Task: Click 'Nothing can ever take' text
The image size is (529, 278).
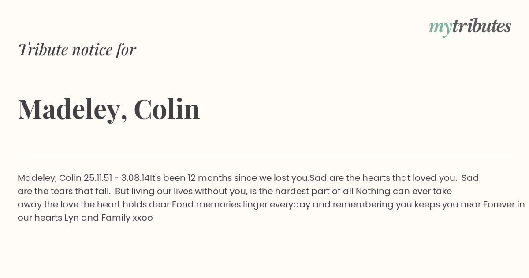Action: 404,192
